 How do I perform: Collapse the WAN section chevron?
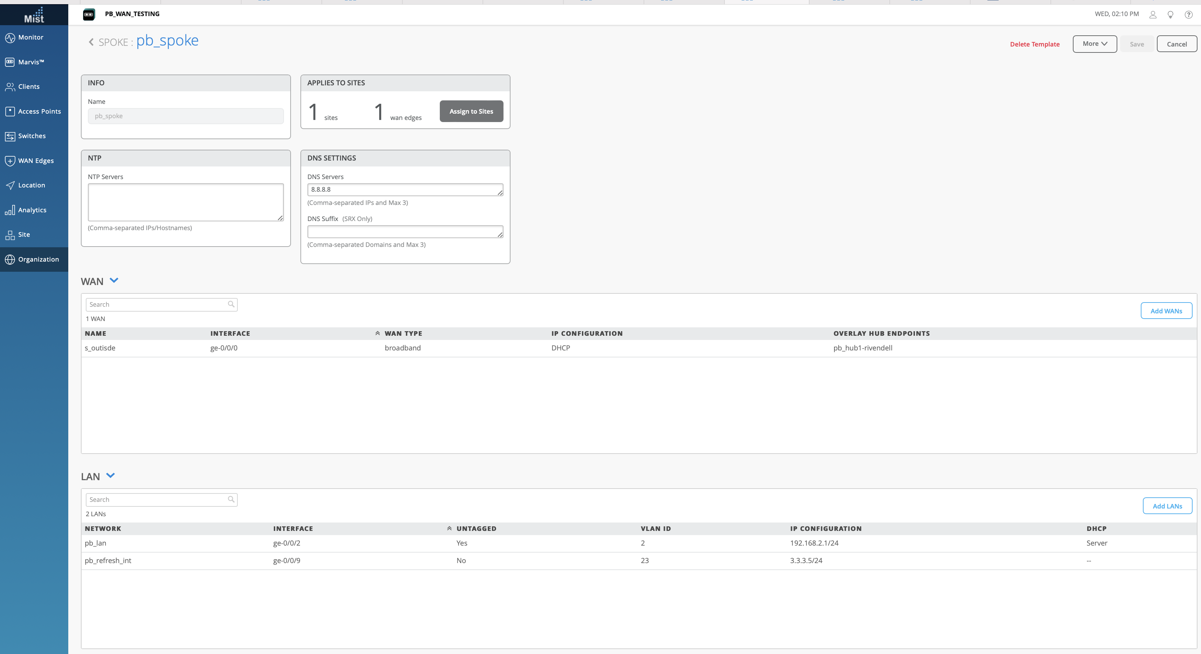[x=114, y=280]
